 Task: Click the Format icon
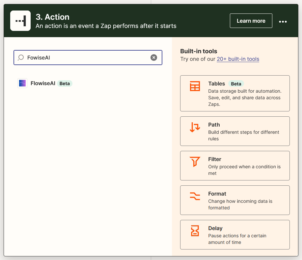point(195,196)
